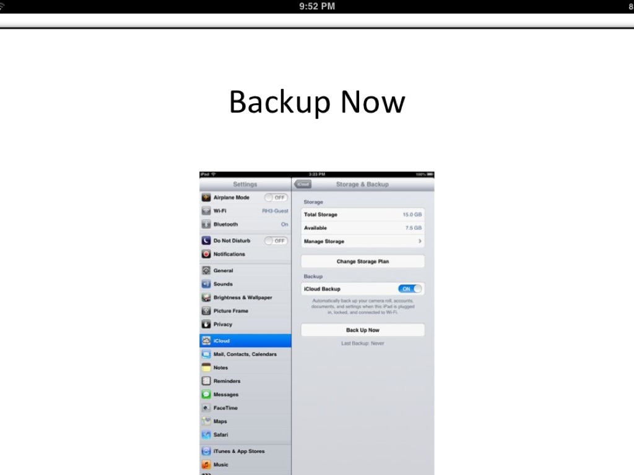
Task: Open Mail, Contacts, Calendars settings
Action: pos(245,354)
